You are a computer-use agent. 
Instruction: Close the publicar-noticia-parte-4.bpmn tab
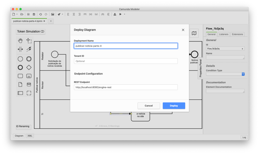pyautogui.click(x=44, y=21)
